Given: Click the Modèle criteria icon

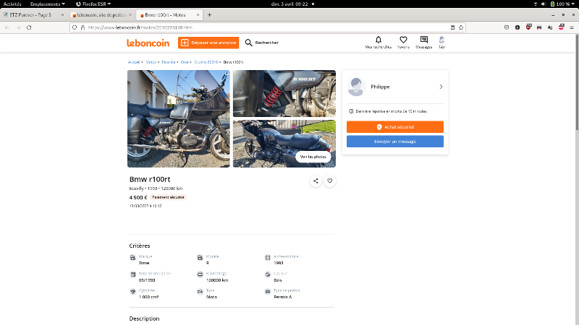Looking at the screenshot, I should [200, 258].
